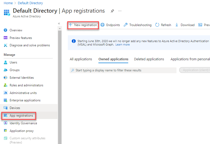Click the Troubleshooting wrench icon
This screenshot has height=144, width=210.
coord(126,25)
